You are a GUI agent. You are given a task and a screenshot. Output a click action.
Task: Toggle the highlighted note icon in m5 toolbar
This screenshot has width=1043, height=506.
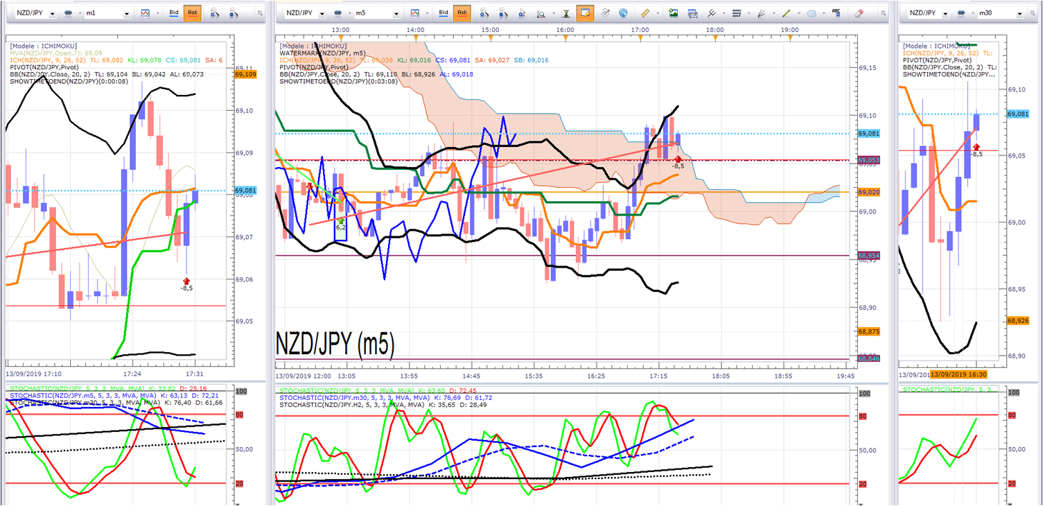[x=585, y=13]
